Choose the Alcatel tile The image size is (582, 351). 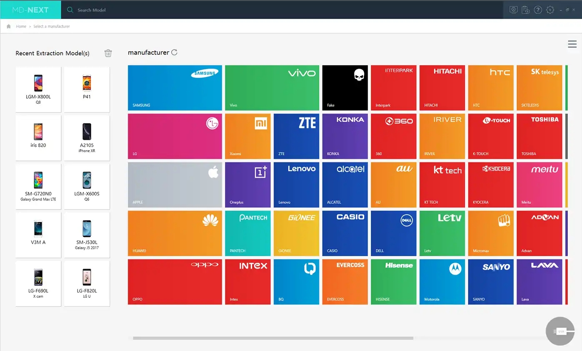coord(345,185)
